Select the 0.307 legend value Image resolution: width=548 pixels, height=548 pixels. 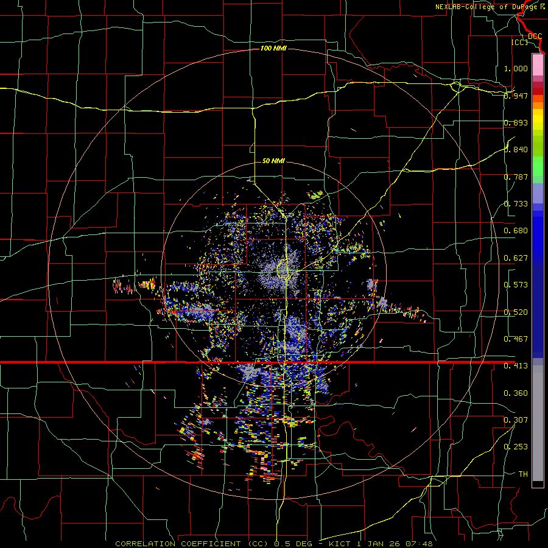pyautogui.click(x=516, y=420)
